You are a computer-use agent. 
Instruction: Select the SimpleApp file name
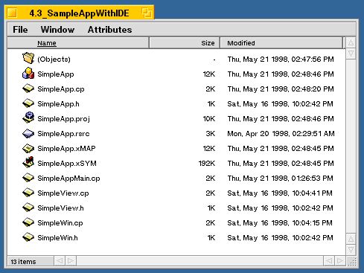tap(56, 74)
